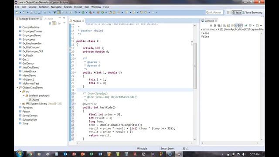Click Remove Launch X icon in Console
Screen dimensions: 279x157
[215, 25]
